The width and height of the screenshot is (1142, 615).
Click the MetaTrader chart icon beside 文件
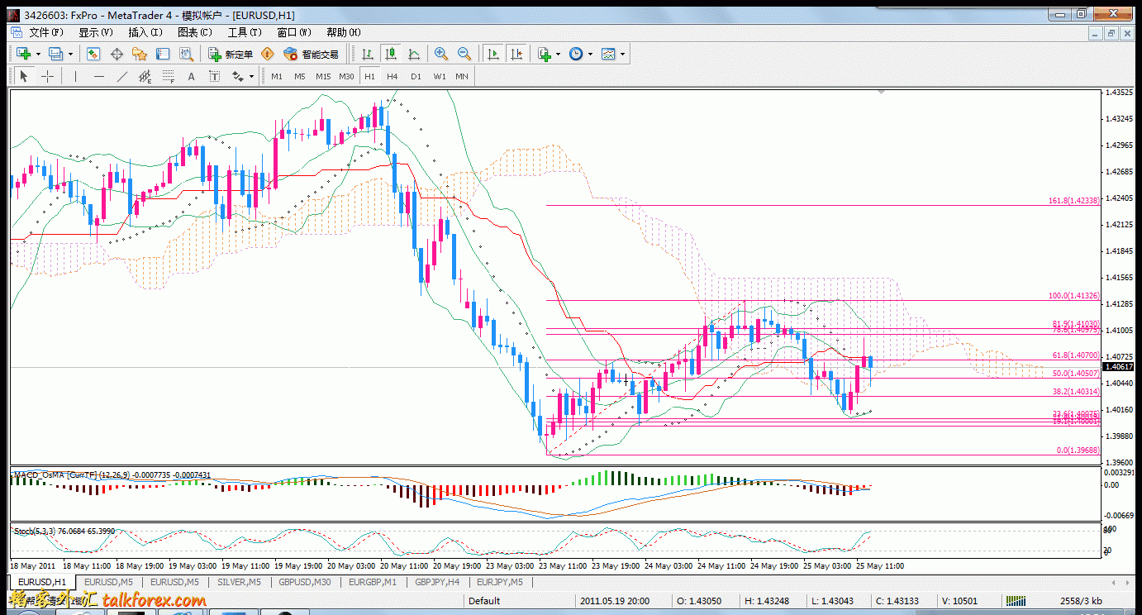[x=16, y=32]
